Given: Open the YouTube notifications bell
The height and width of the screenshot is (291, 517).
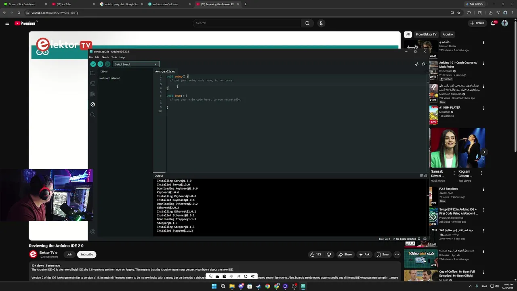Looking at the screenshot, I should (493, 23).
